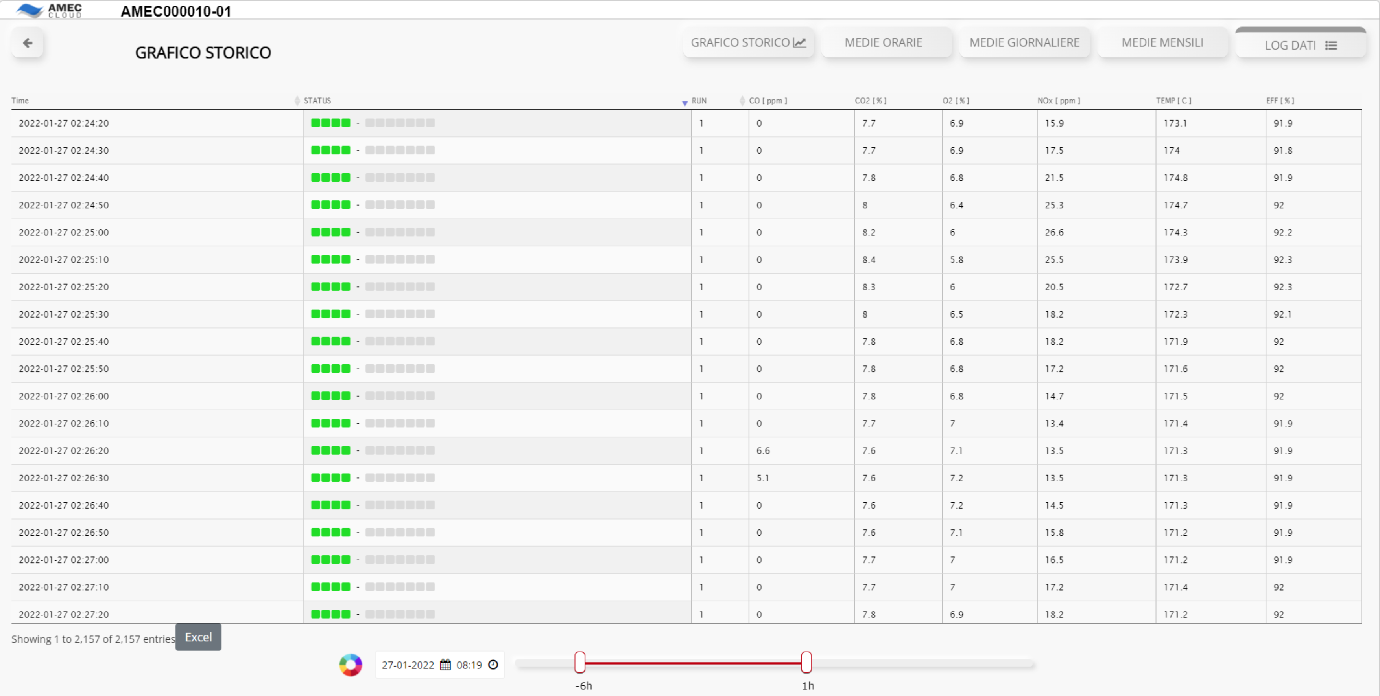
Task: Click status indicators in the 02:26:40 row
Action: [373, 505]
